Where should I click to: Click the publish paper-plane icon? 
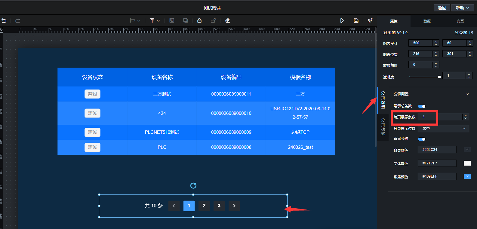click(x=370, y=20)
